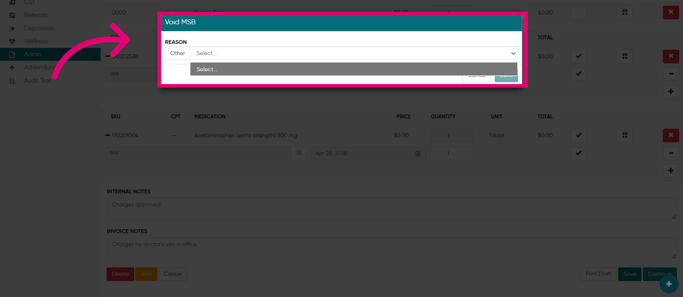Click the group icon on row 170202538
Viewport: 683px width, 297px height.
625,56
